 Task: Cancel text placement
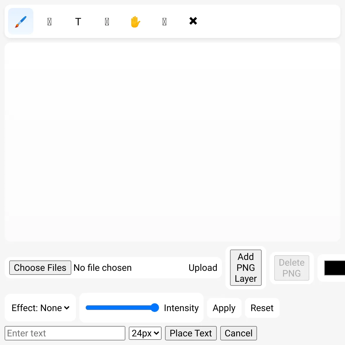click(x=239, y=333)
